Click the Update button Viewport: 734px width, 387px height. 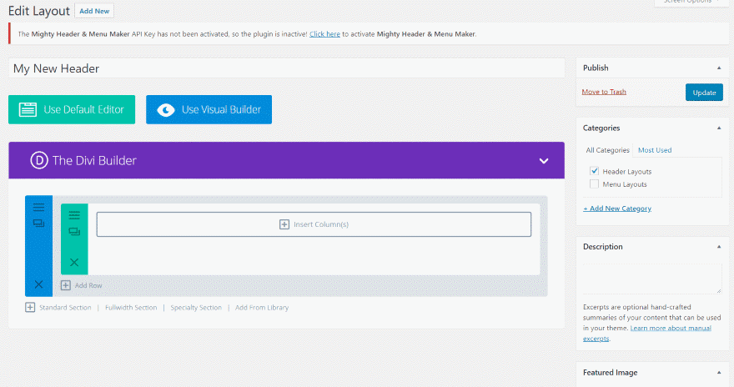click(704, 93)
